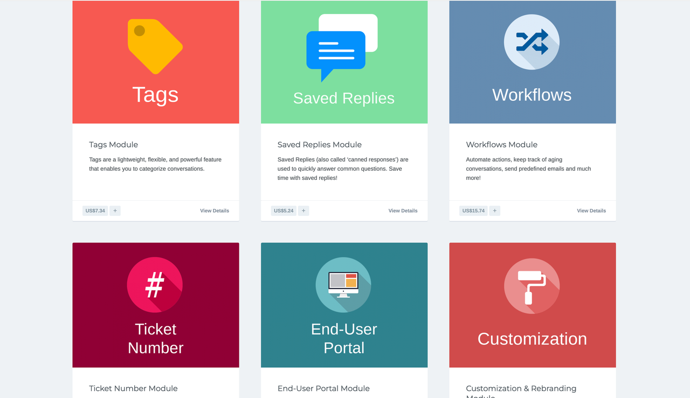Viewport: 690px width, 398px height.
Task: Click the US$7.34 price tag
Action: tap(95, 211)
